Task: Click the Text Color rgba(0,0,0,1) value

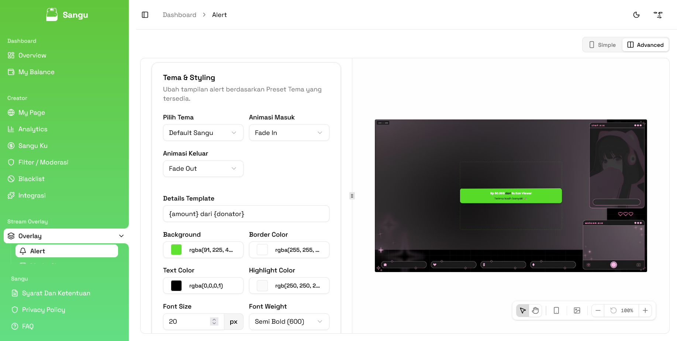Action: pyautogui.click(x=206, y=286)
